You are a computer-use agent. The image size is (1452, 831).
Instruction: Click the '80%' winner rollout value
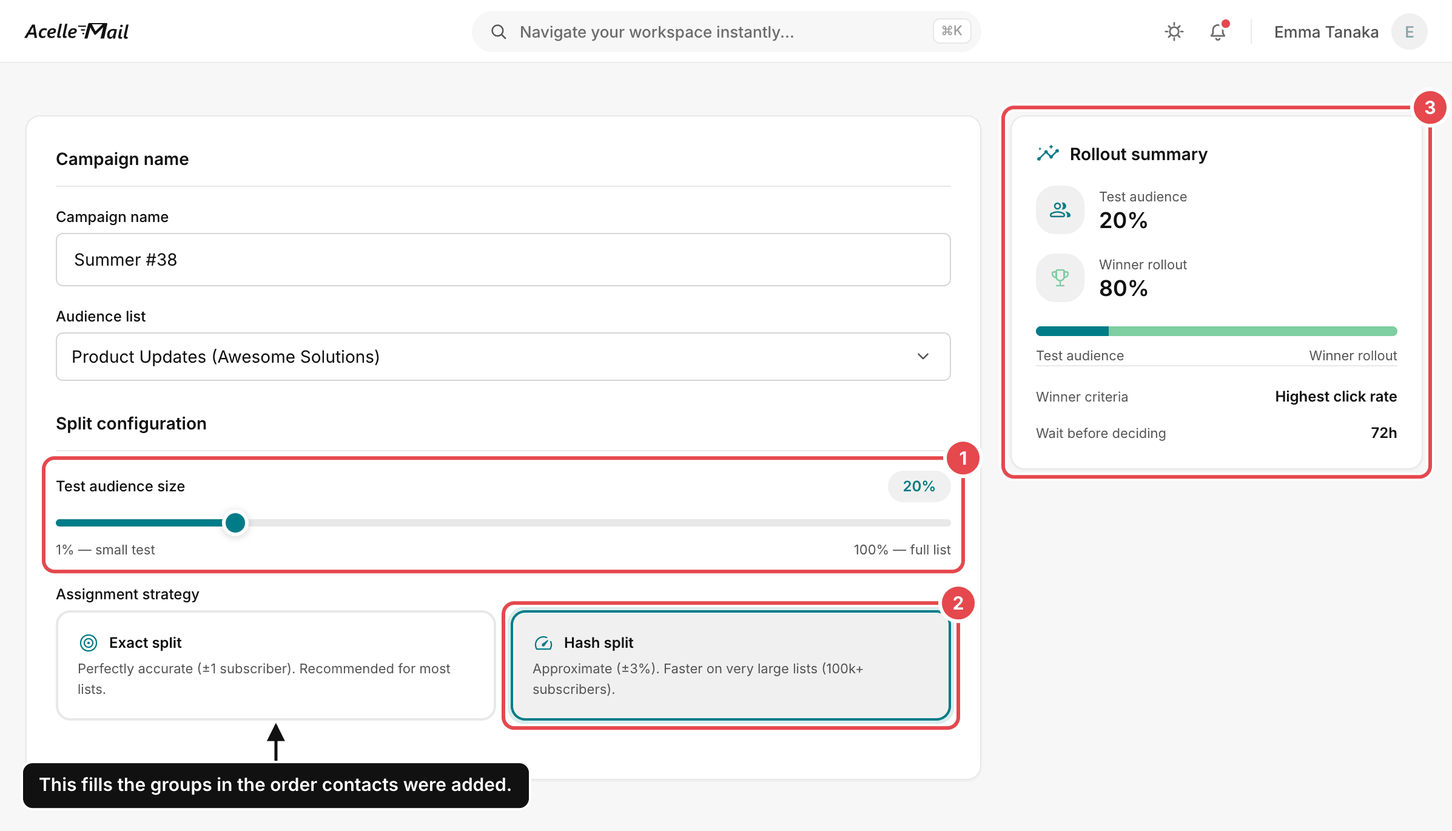(1123, 288)
